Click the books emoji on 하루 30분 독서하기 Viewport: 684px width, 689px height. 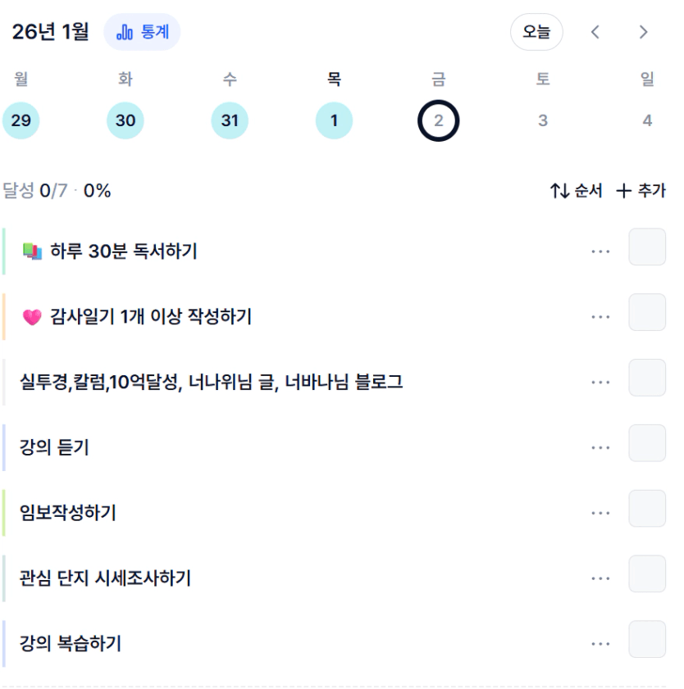pos(32,252)
